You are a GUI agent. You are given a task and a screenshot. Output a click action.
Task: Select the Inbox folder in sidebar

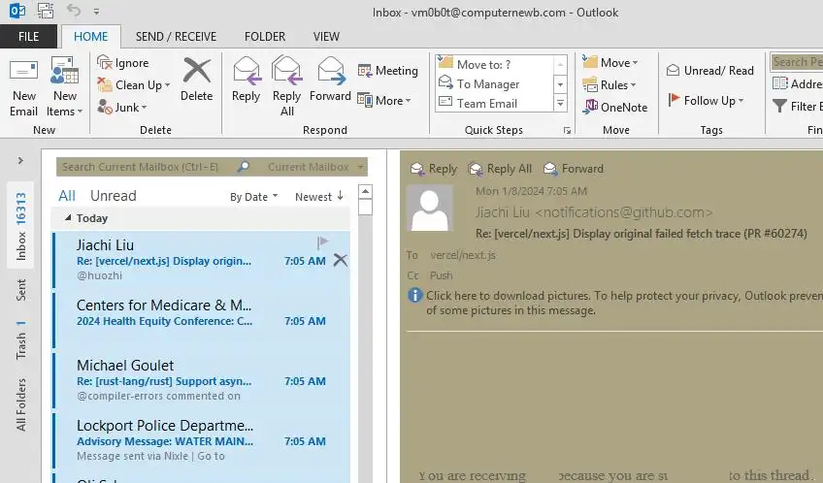(20, 226)
